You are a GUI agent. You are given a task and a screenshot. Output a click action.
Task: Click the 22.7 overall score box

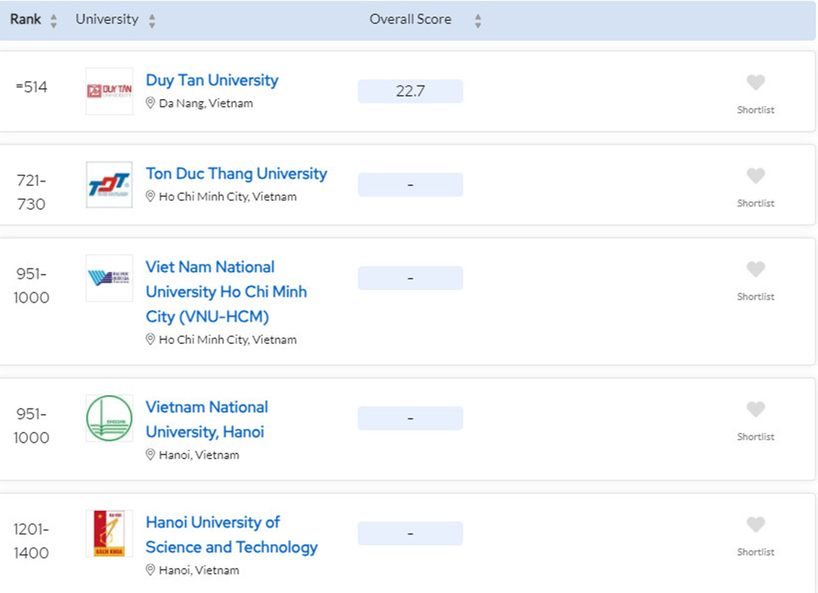[x=410, y=91]
